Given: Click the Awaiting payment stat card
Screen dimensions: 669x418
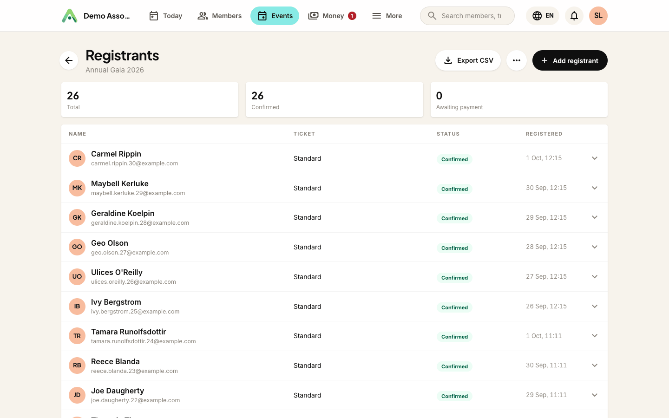Looking at the screenshot, I should click(519, 100).
